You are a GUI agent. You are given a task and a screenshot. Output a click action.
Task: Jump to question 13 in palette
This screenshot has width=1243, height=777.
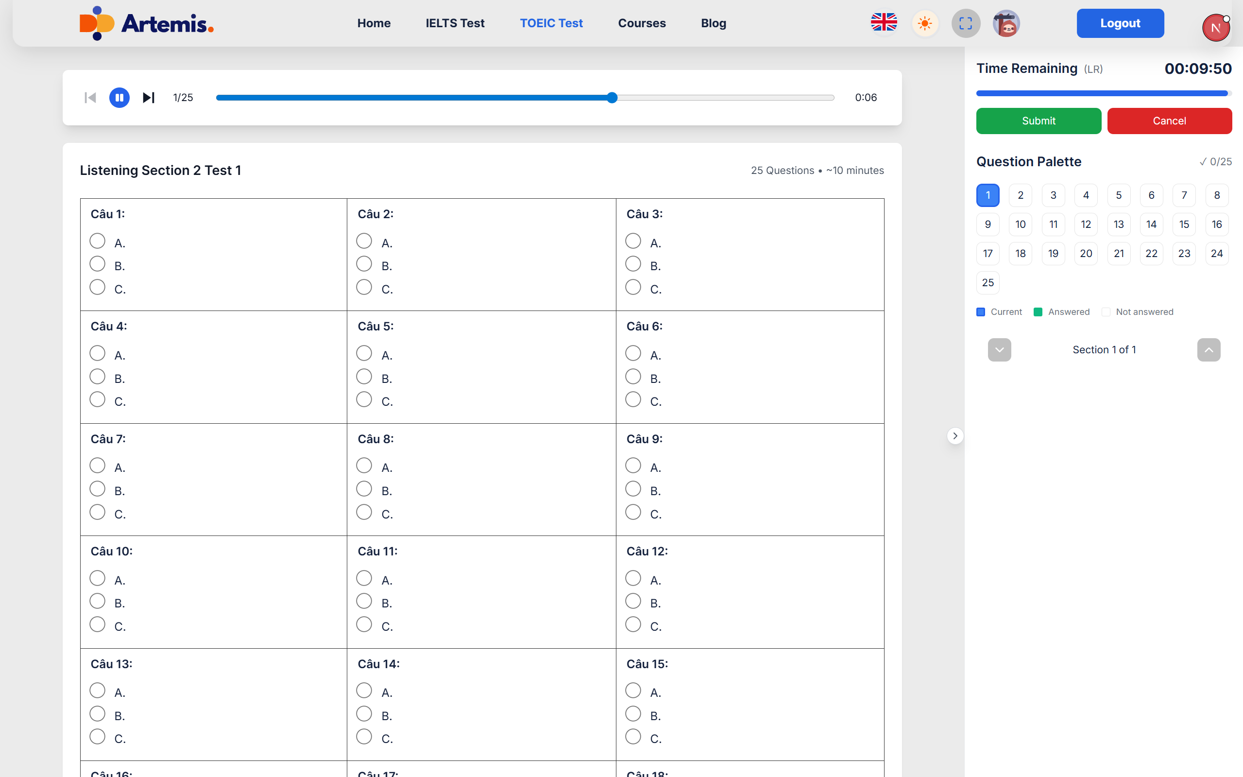(x=1119, y=224)
